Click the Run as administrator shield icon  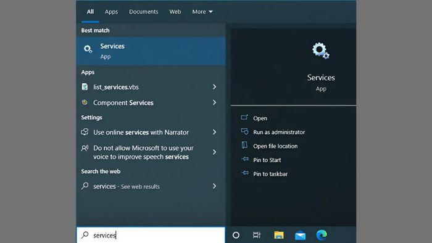244,131
